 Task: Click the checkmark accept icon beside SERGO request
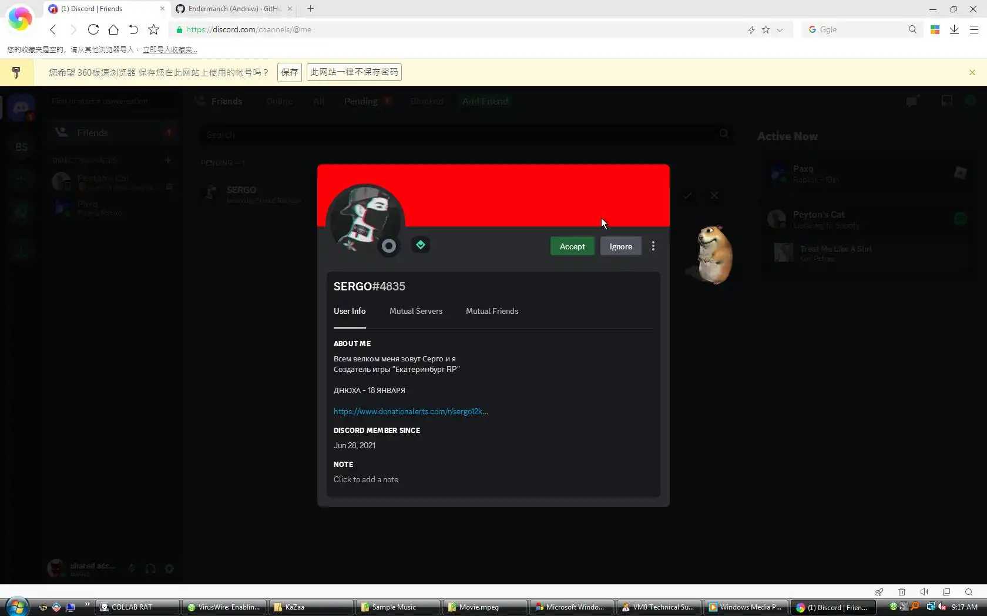(687, 196)
